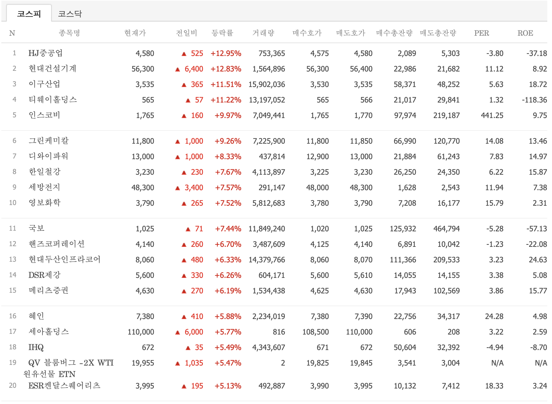Click the 현재가 column header
Screen dimensions: 552x404
(x=135, y=33)
